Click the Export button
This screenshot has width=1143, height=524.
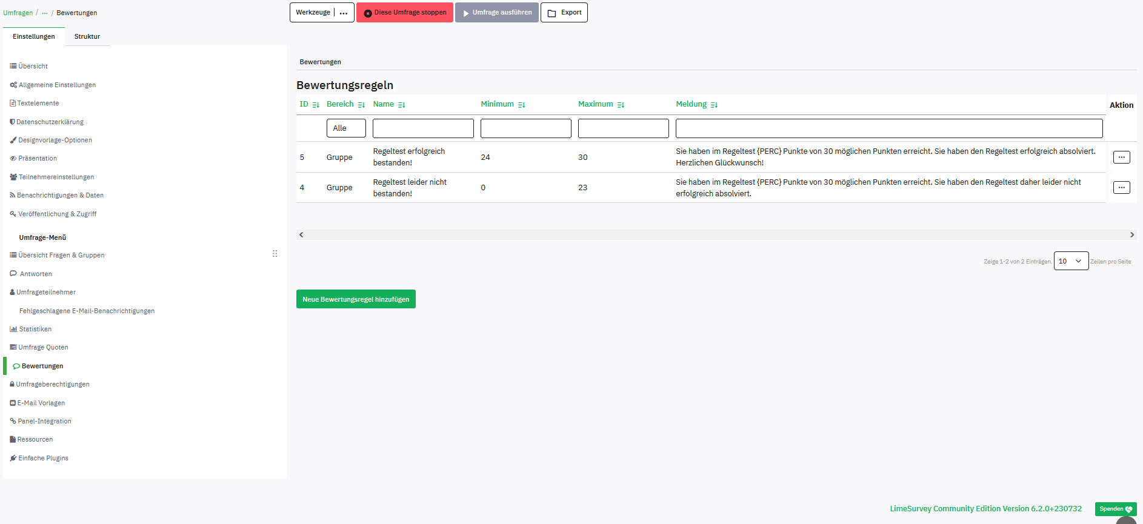564,13
